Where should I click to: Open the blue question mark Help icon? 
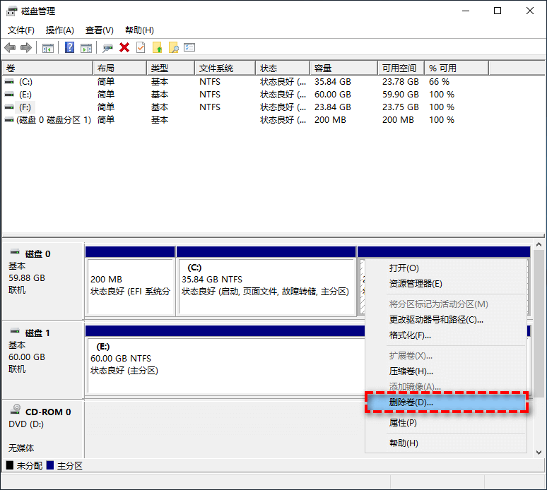coord(69,47)
